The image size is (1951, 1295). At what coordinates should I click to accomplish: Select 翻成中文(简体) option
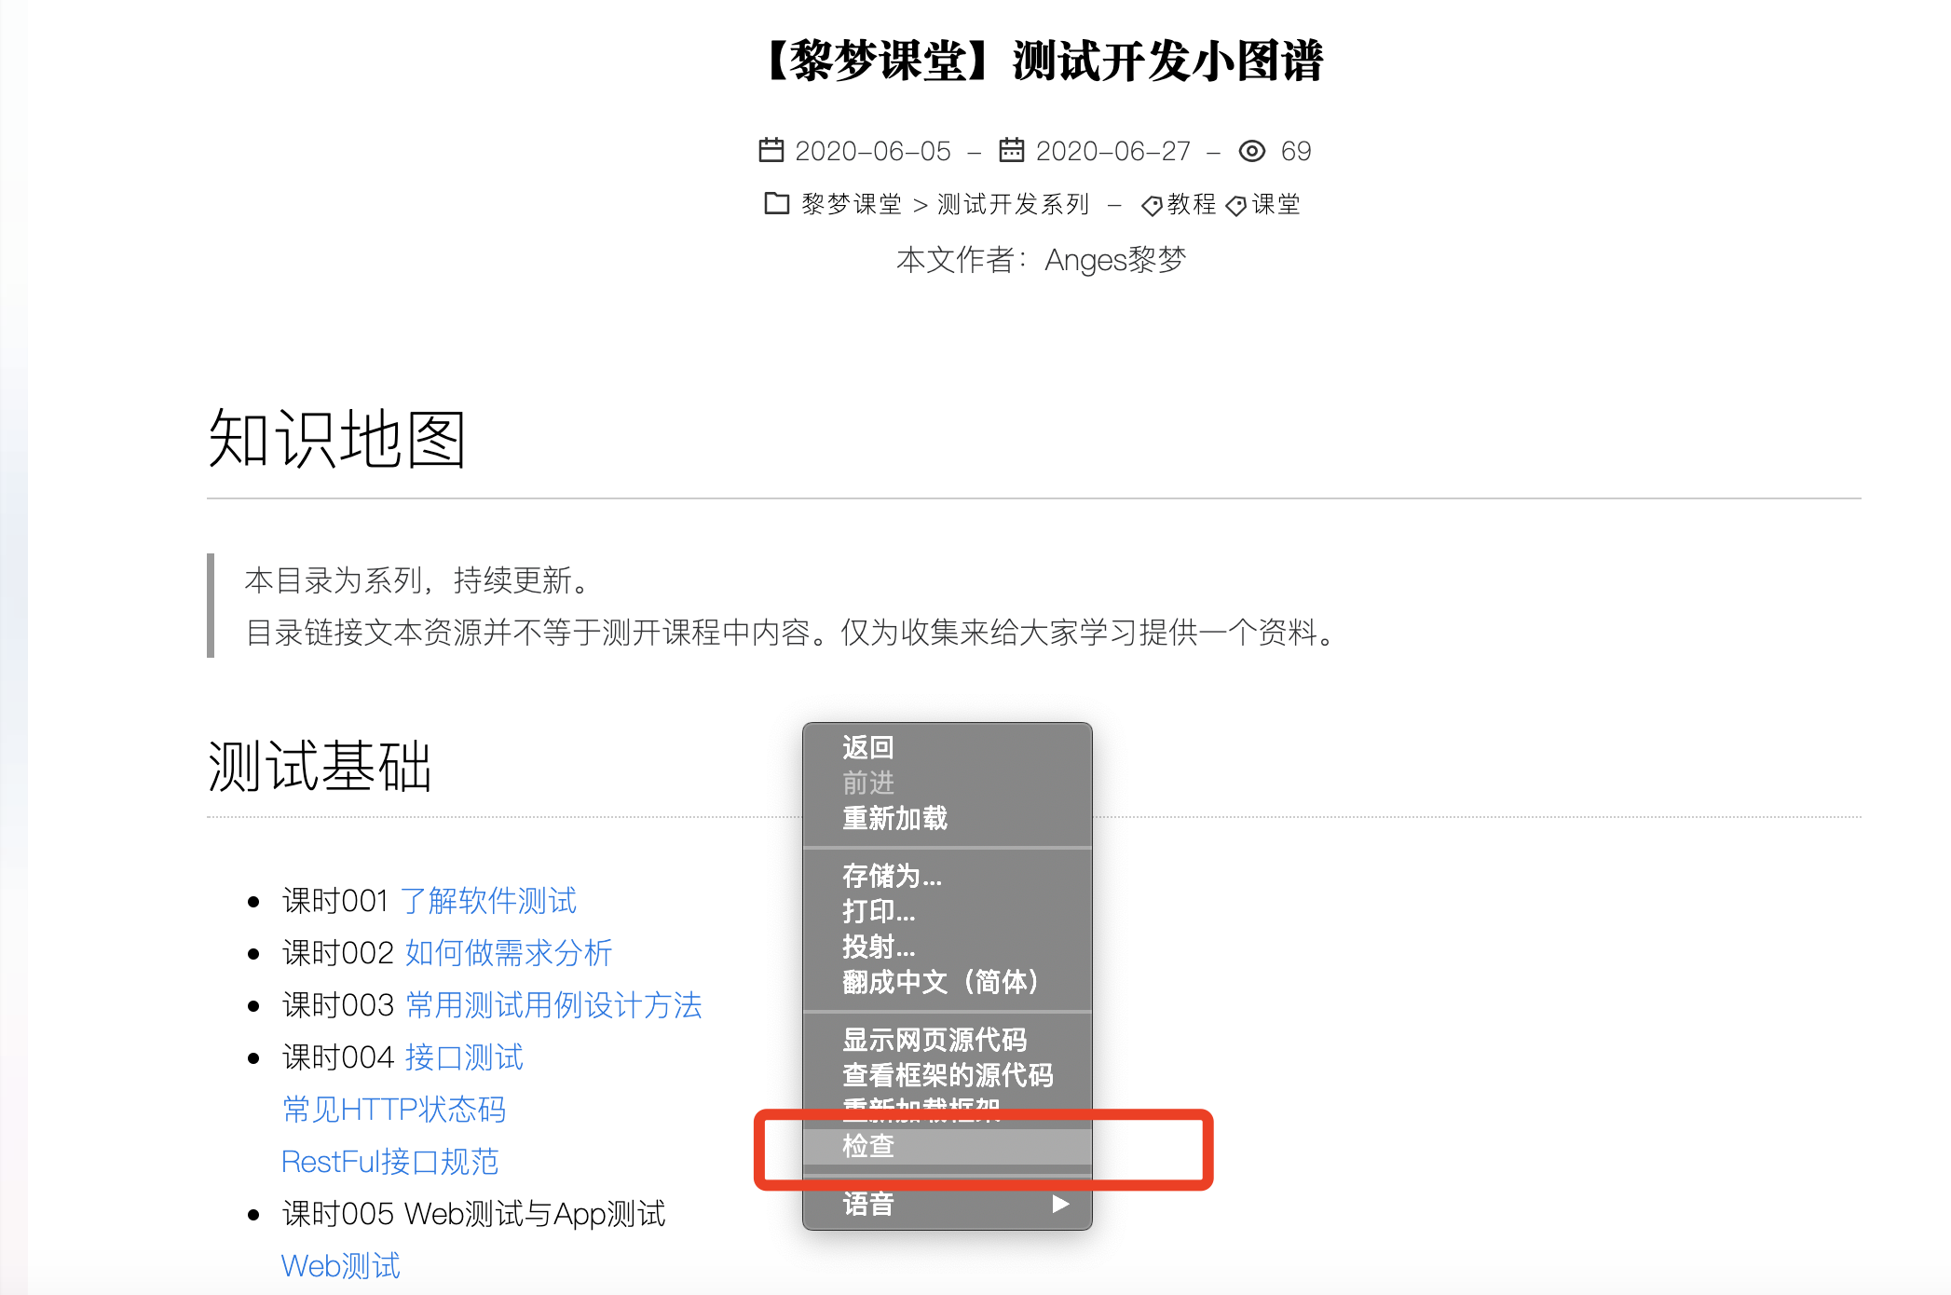tap(939, 982)
